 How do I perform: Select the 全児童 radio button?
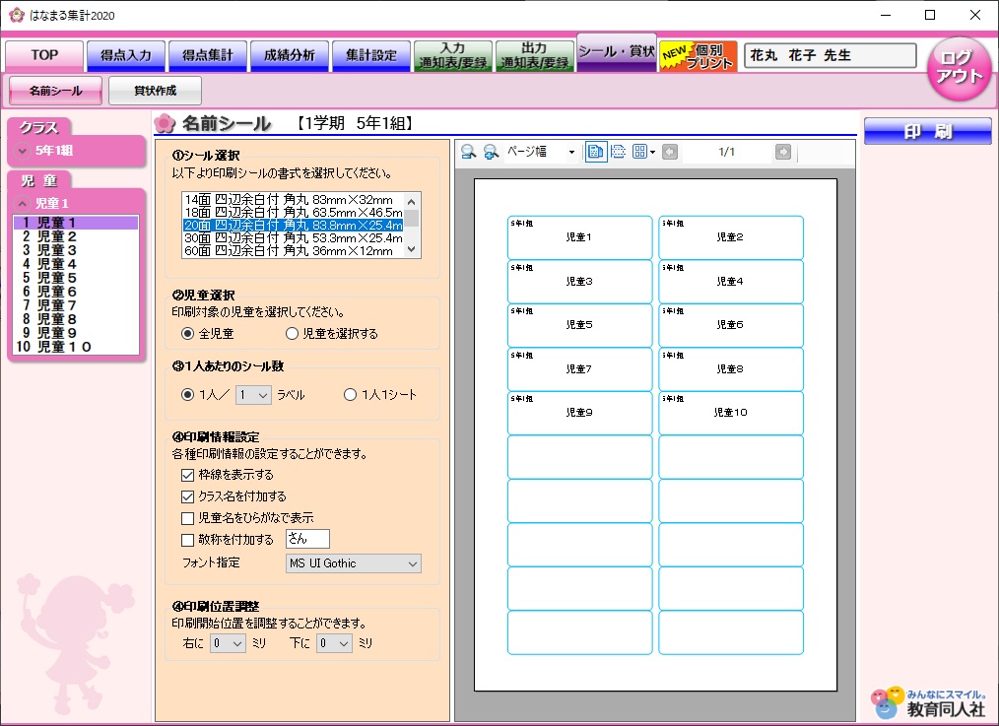click(187, 333)
